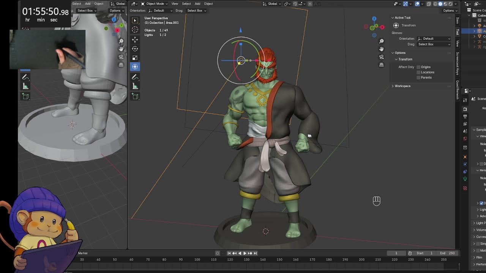Screen dimensions: 486x273
Task: Open the Output properties tab icon
Action: tap(465, 117)
